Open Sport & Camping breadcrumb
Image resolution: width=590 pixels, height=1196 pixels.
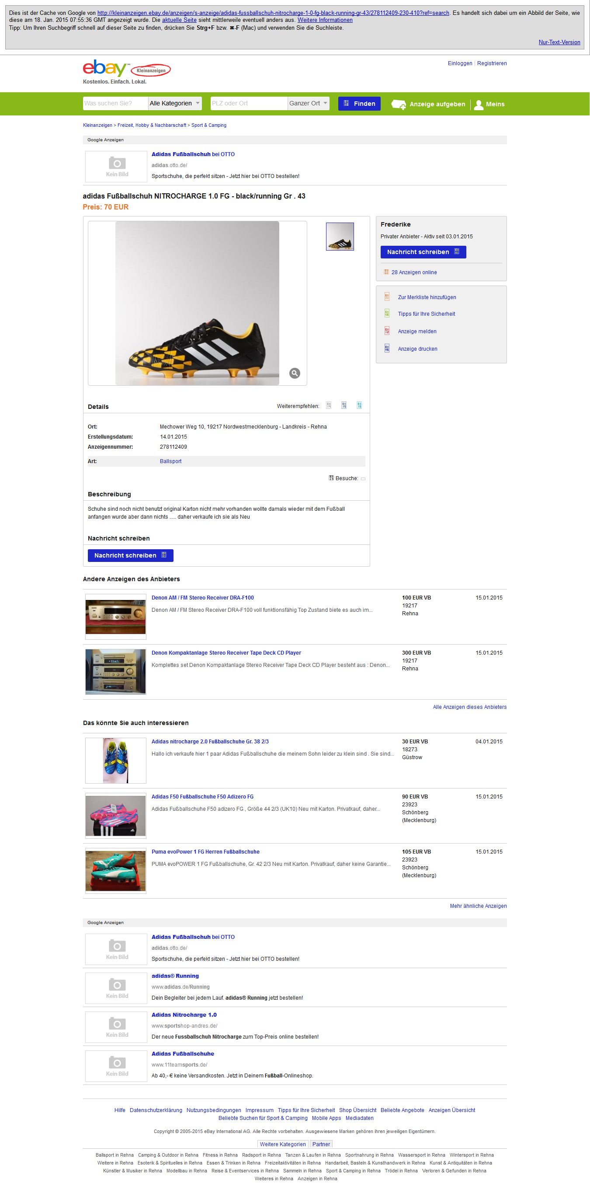click(x=209, y=126)
